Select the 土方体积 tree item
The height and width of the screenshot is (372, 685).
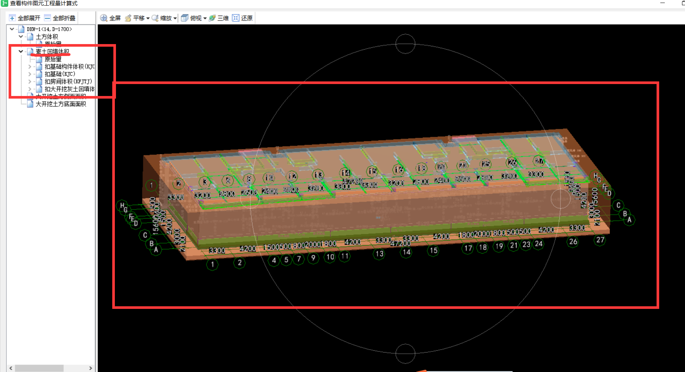[47, 37]
